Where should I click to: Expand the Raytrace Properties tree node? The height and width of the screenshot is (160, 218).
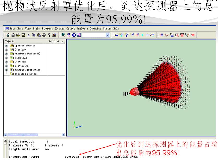tap(7, 70)
